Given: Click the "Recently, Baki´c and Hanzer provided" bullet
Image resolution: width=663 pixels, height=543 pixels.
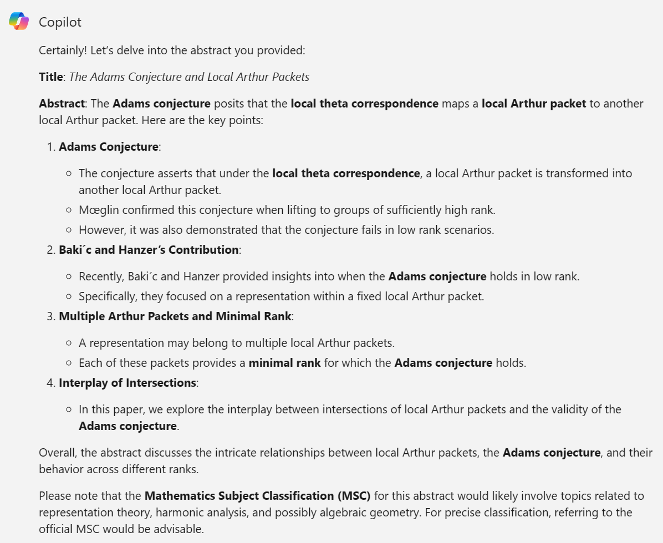Looking at the screenshot, I should 329,276.
